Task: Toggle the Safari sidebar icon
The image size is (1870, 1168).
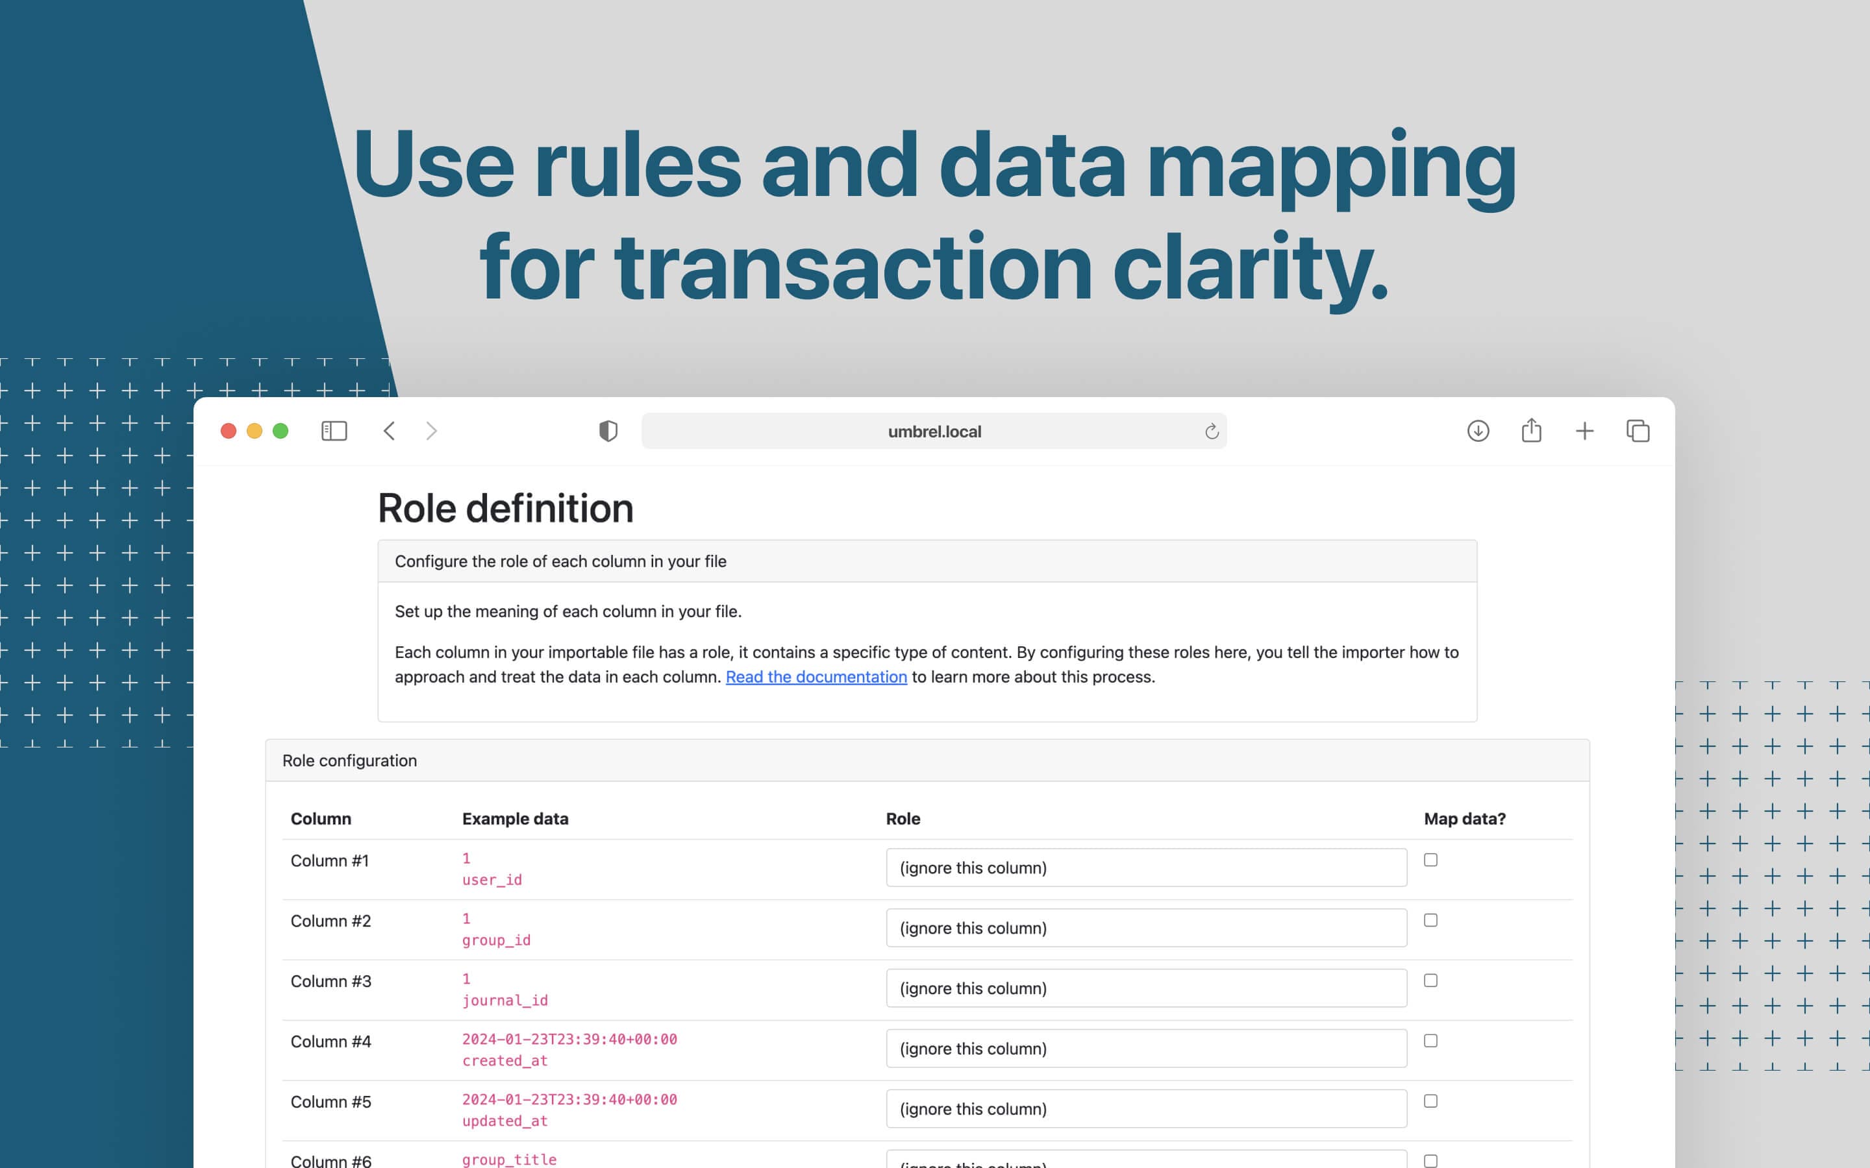Action: point(334,431)
